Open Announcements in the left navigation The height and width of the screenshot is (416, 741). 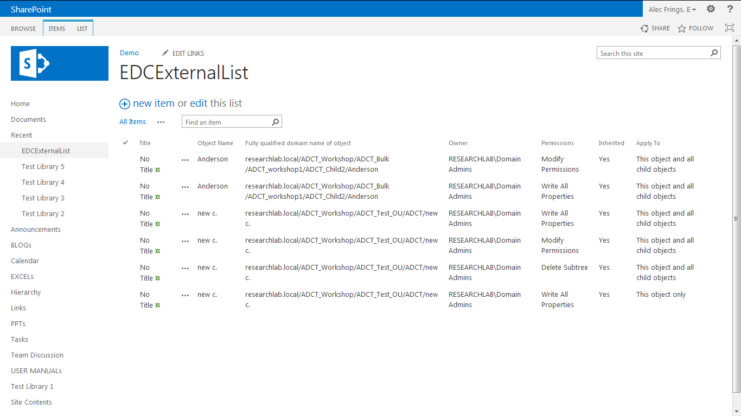coord(36,229)
